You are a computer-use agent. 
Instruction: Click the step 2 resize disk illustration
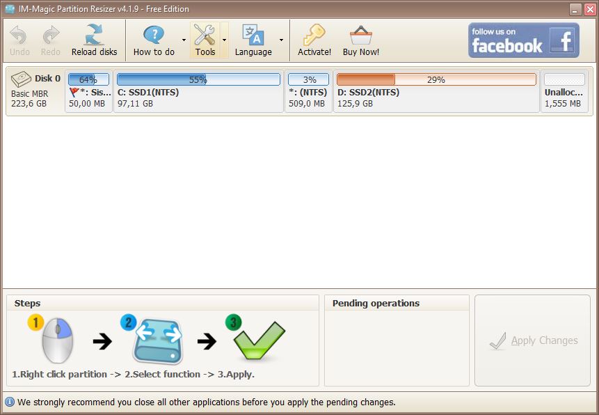coord(157,340)
